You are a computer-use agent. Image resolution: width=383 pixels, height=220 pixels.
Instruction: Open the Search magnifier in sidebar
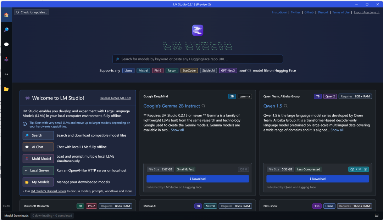pyautogui.click(x=6, y=29)
